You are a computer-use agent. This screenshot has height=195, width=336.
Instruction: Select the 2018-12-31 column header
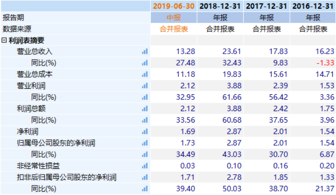(x=220, y=6)
